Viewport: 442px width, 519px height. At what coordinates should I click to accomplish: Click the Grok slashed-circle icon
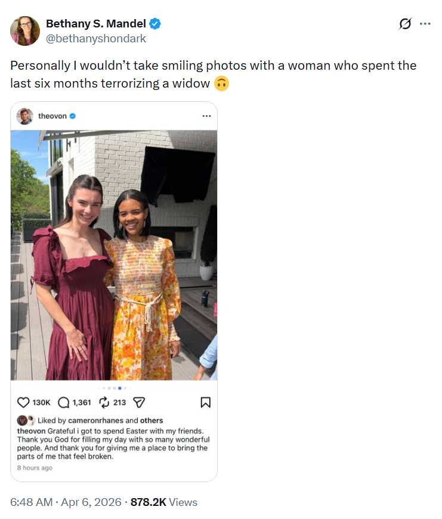(x=405, y=24)
